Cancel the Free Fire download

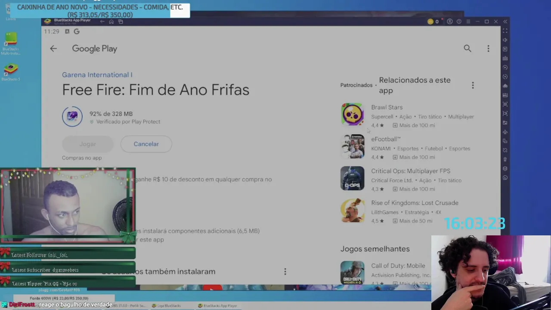pos(146,144)
